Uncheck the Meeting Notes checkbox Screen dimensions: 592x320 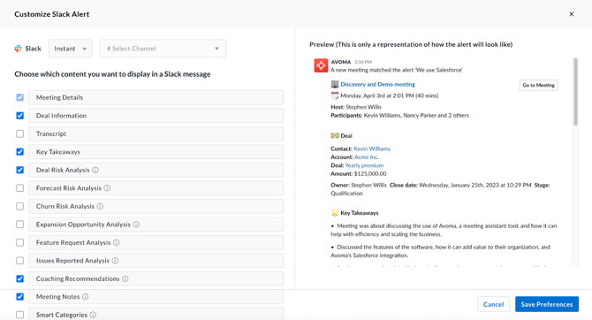20,297
